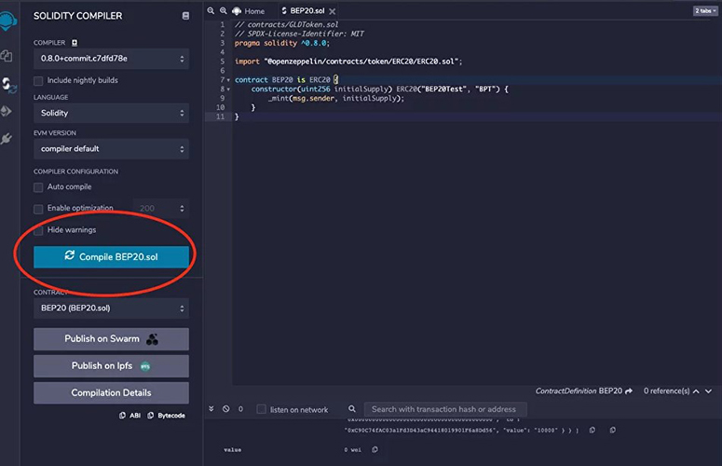Check the Enable optimization option
Image resolution: width=722 pixels, height=466 pixels.
(38, 209)
